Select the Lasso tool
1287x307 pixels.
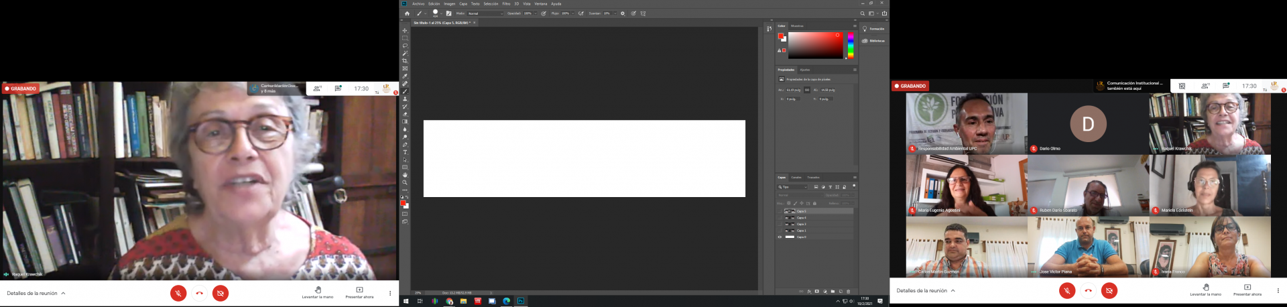point(405,46)
